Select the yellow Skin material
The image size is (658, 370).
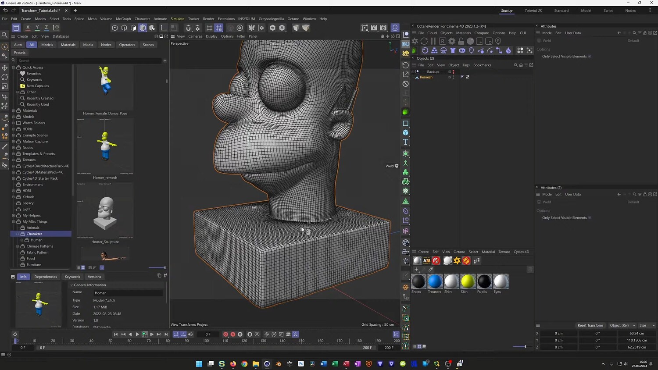click(x=468, y=281)
